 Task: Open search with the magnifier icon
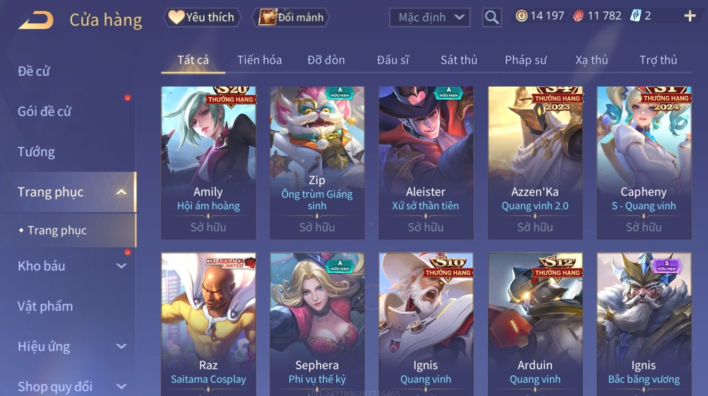[x=492, y=18]
